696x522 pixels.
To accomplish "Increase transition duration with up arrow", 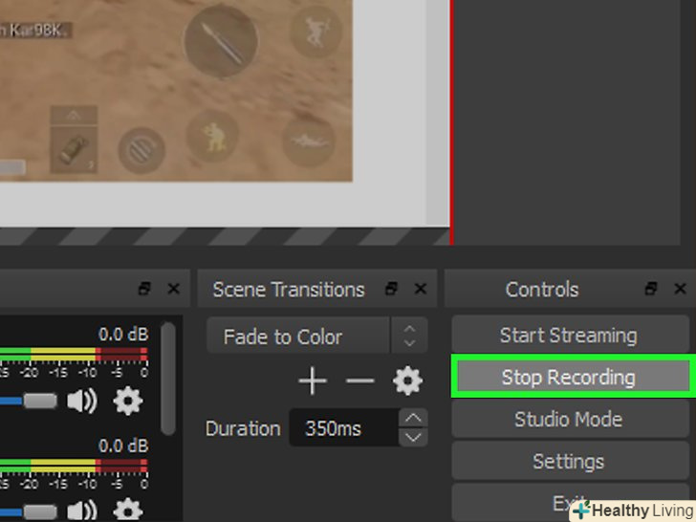I will (x=413, y=418).
